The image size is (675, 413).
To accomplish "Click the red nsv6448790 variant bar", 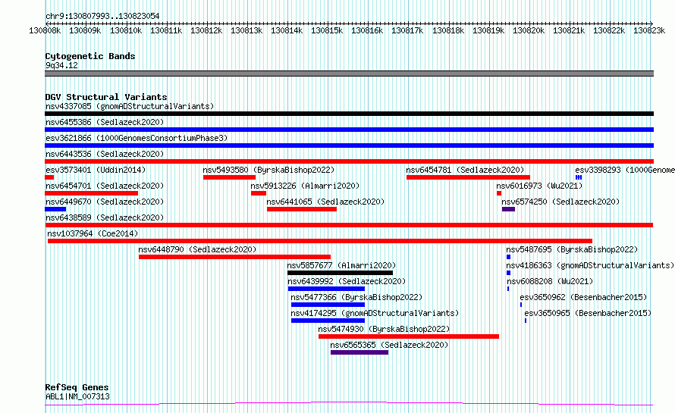I will tap(234, 257).
